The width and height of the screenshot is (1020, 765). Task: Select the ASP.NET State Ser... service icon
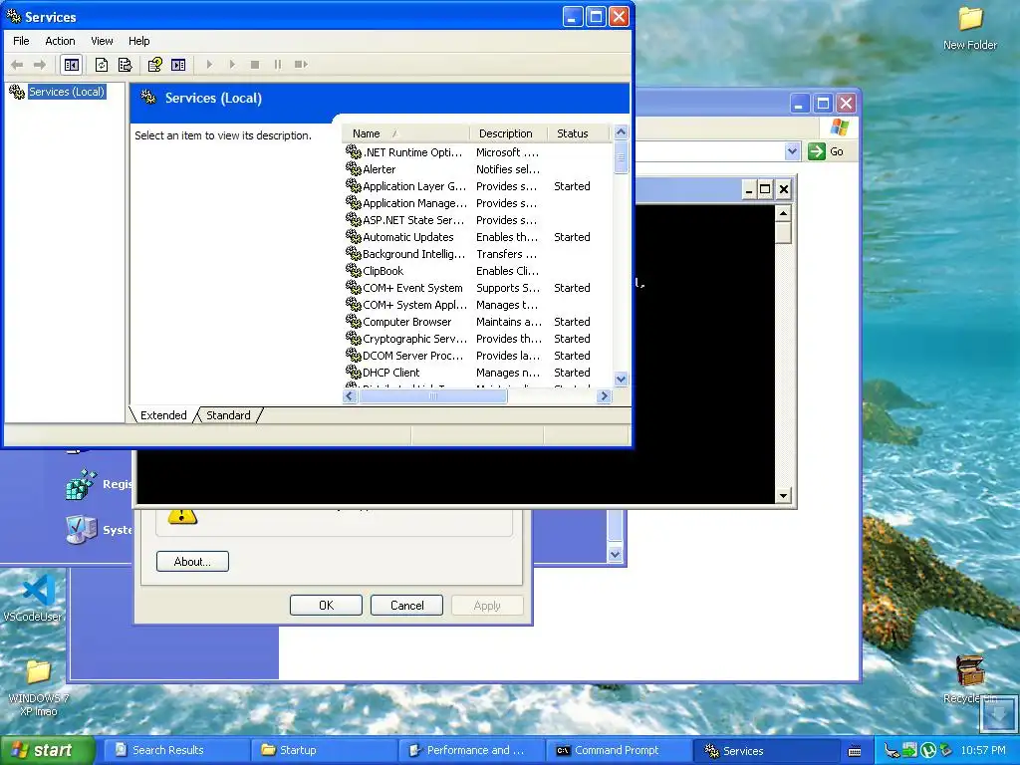click(x=354, y=219)
